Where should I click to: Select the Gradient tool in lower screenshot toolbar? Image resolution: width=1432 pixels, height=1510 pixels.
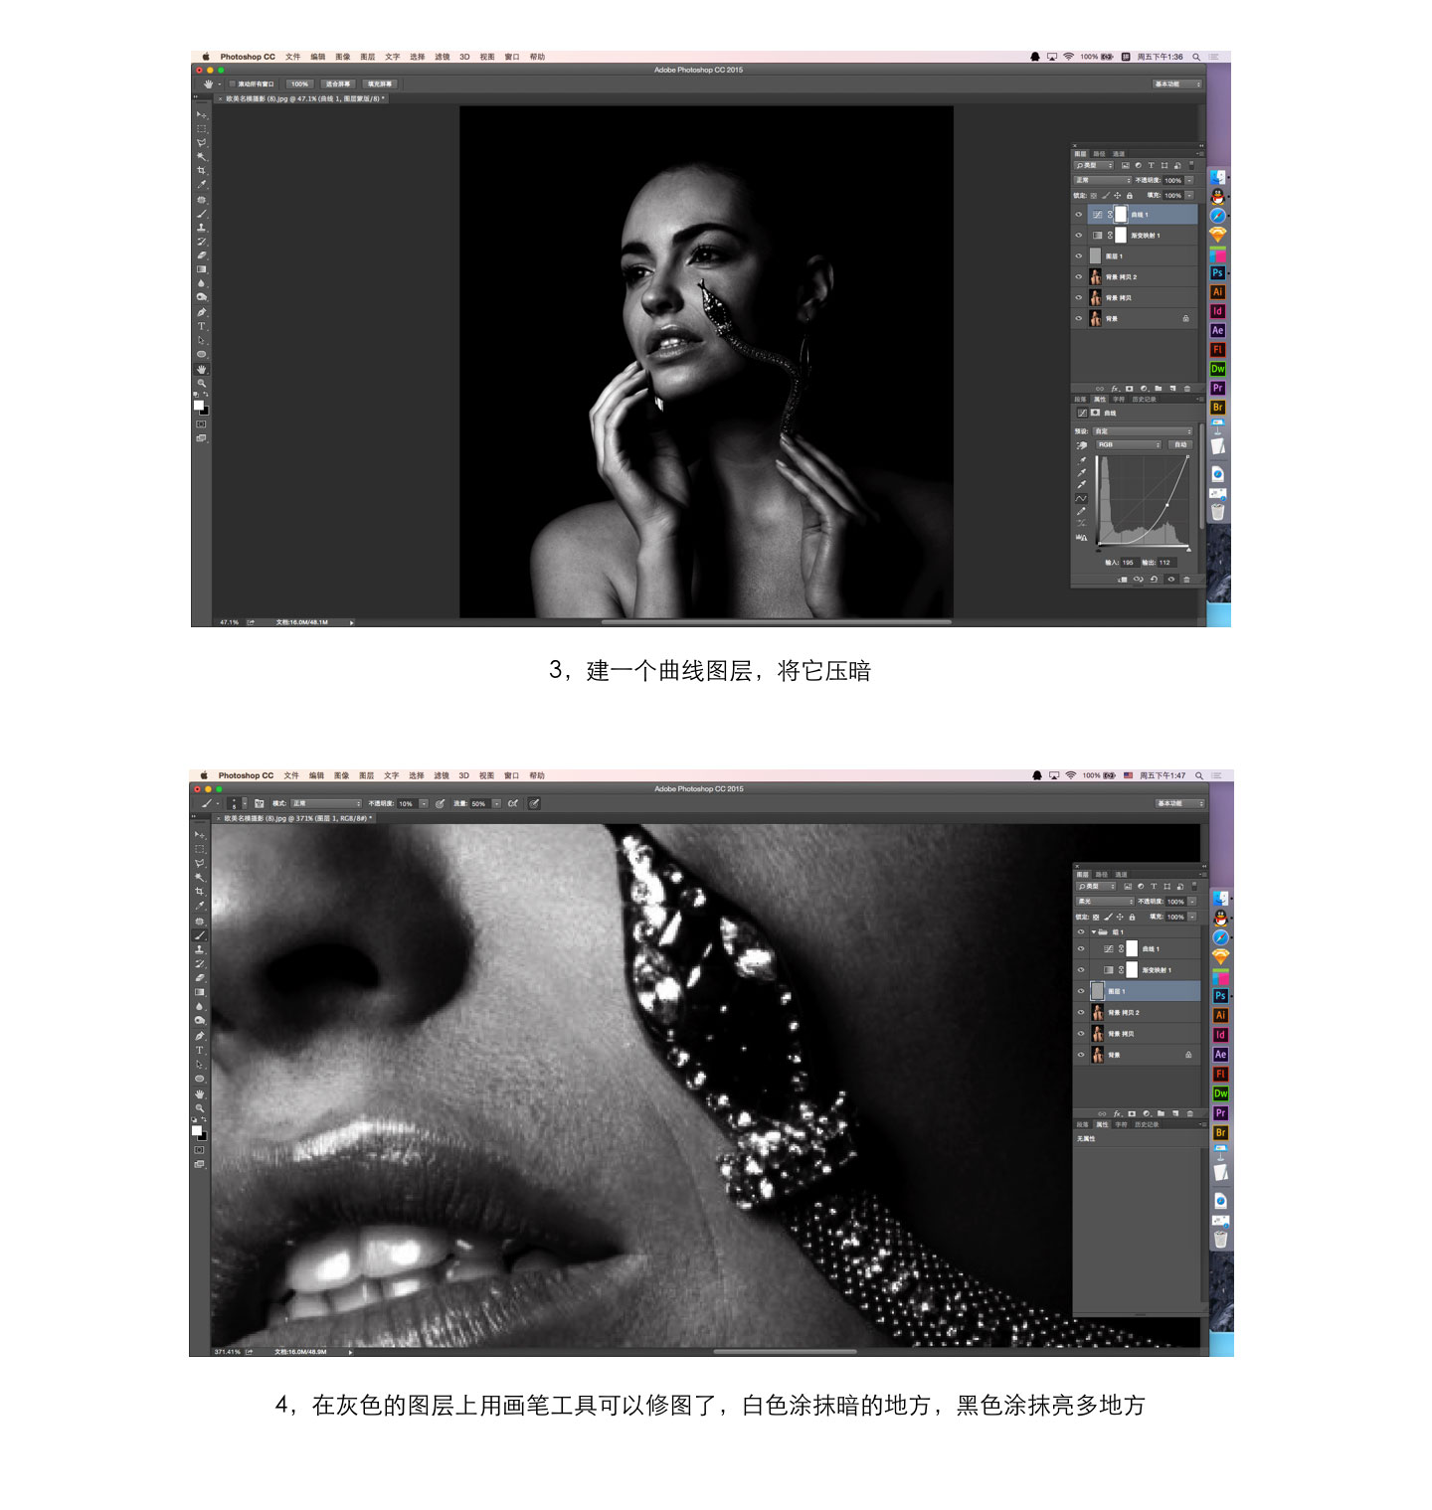tap(199, 991)
